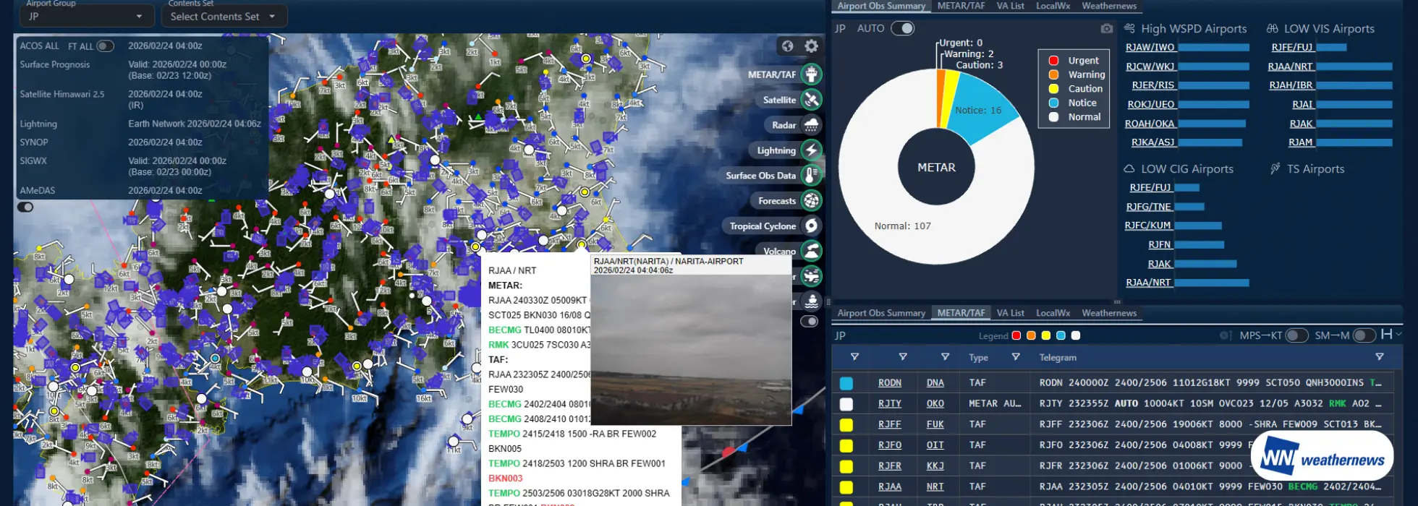Enable the Tropical Cyclone layer icon
The image size is (1418, 506).
[x=812, y=226]
